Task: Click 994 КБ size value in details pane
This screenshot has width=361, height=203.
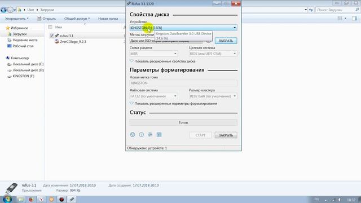Action: (75, 191)
